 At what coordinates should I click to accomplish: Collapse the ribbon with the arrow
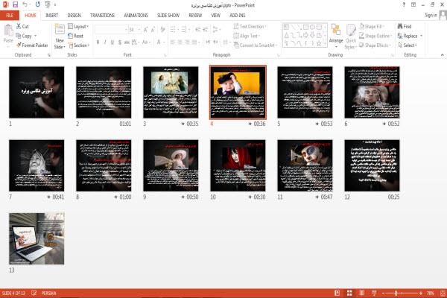[x=442, y=54]
